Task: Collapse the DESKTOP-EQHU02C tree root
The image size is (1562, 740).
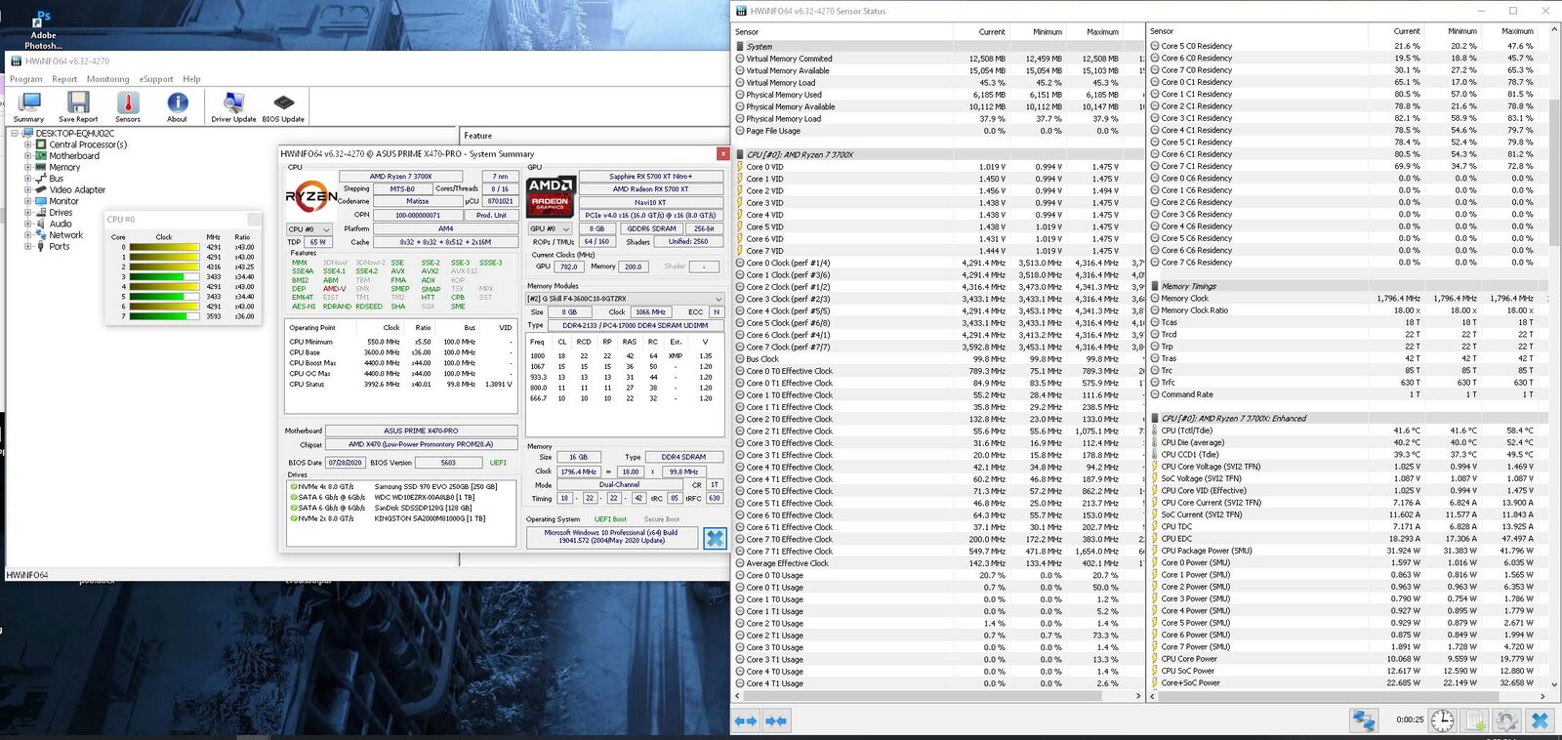Action: [15, 133]
